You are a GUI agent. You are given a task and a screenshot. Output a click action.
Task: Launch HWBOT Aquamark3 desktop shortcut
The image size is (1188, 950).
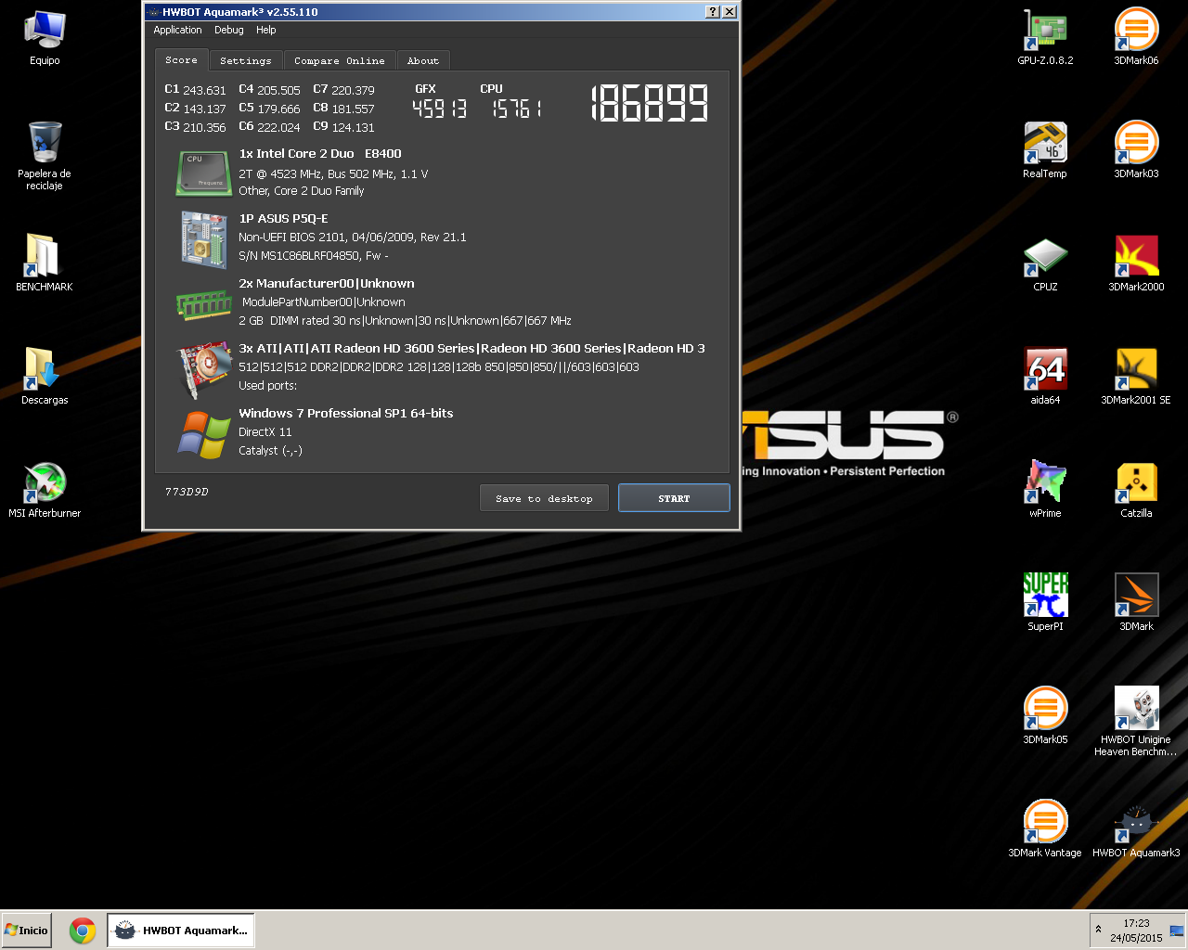[1136, 829]
